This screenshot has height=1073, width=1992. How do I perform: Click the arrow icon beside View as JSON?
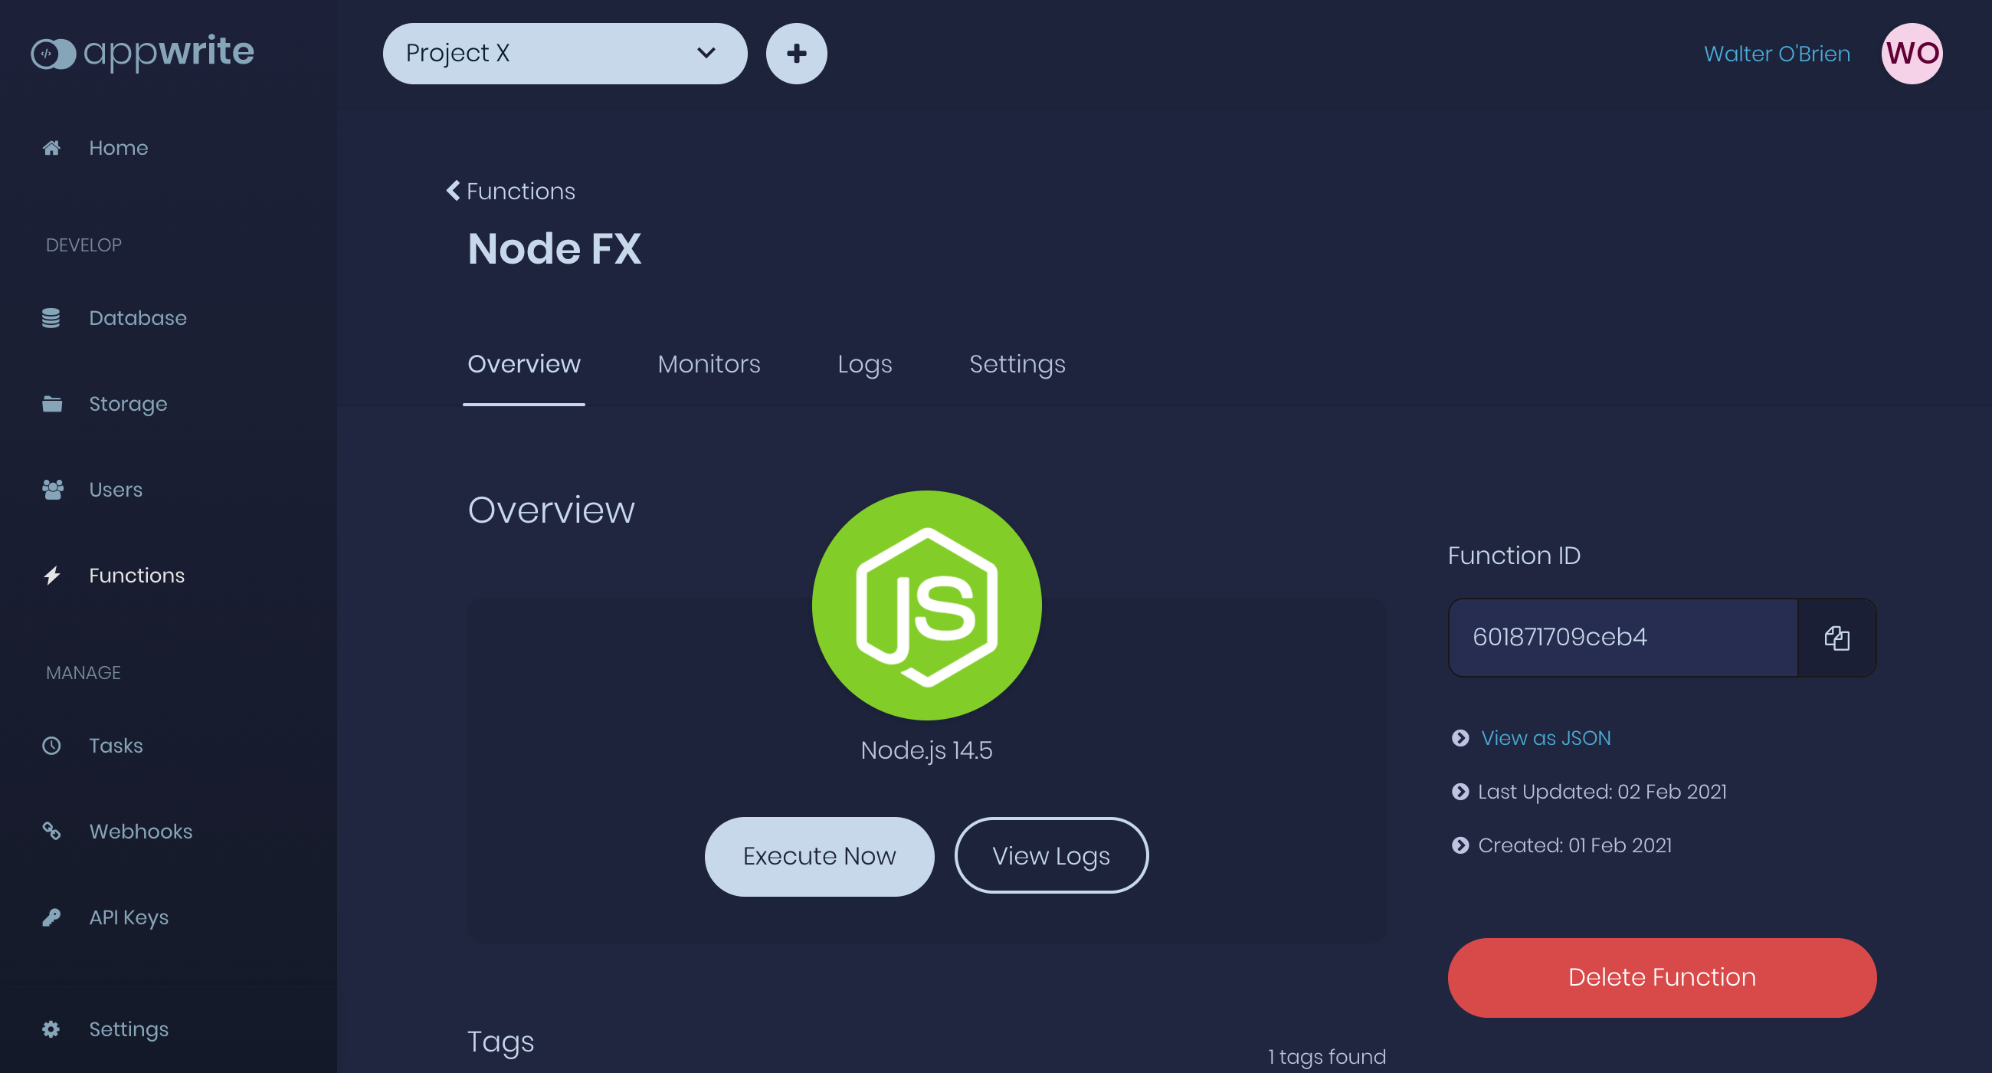[1460, 738]
